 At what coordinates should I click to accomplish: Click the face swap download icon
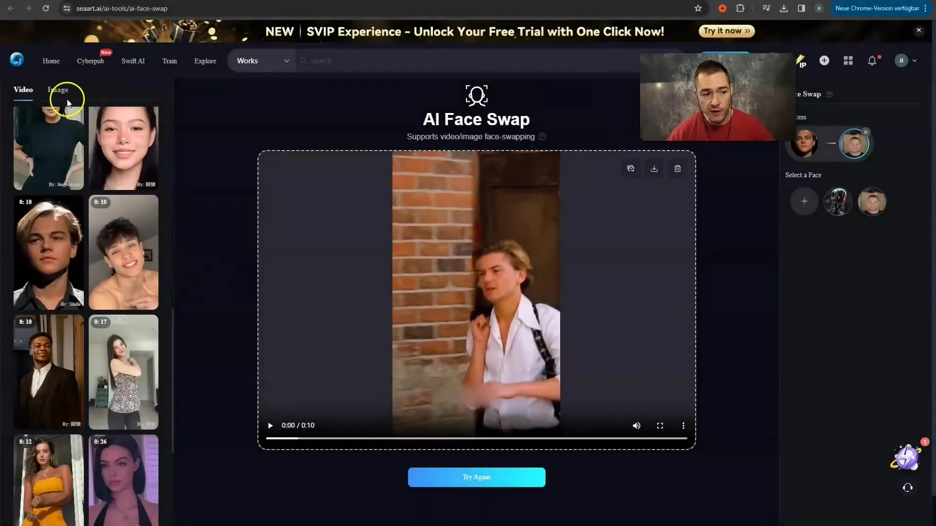[654, 168]
